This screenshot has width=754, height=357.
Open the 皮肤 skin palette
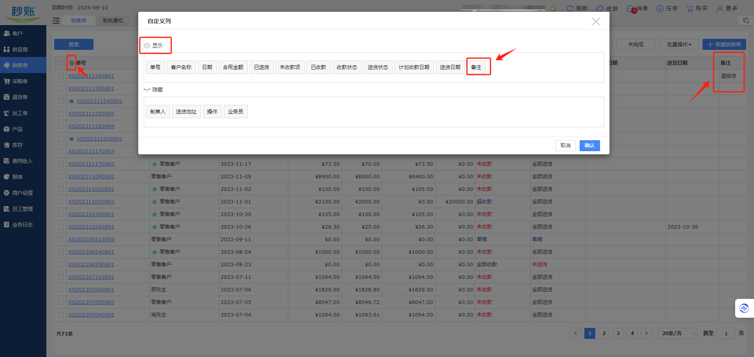point(607,8)
